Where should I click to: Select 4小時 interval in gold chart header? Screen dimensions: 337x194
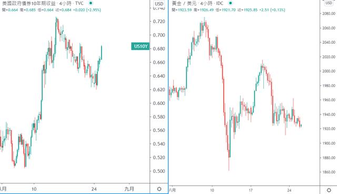(x=206, y=3)
